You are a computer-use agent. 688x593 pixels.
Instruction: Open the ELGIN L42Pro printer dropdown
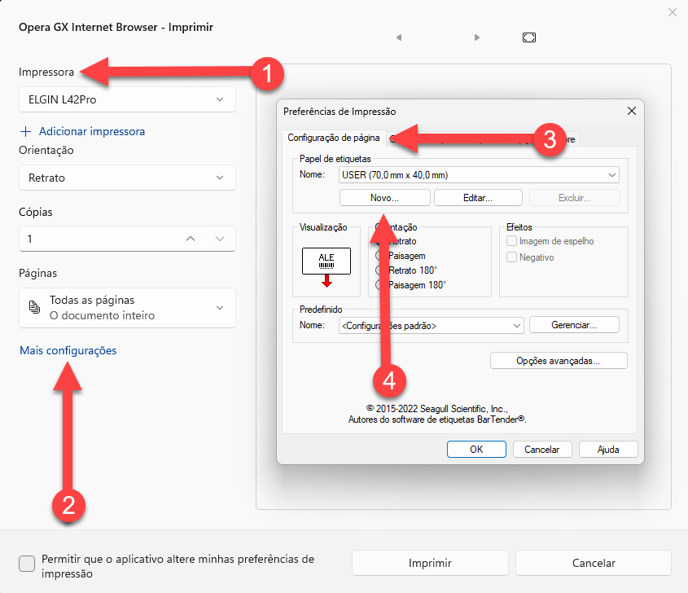[x=127, y=99]
